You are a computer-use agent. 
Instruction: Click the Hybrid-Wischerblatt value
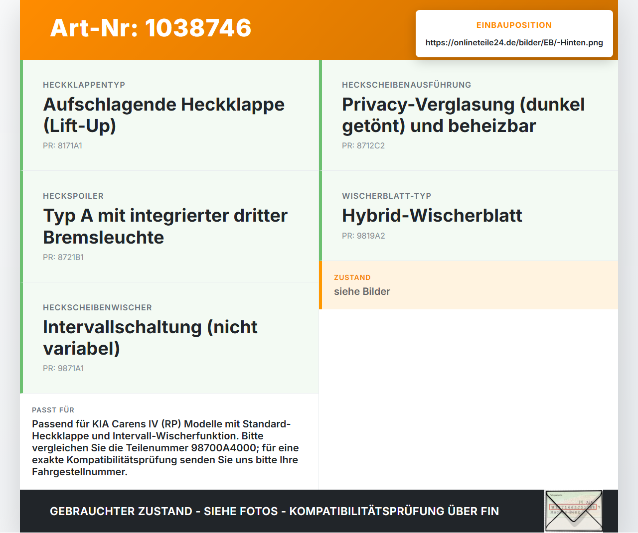432,216
